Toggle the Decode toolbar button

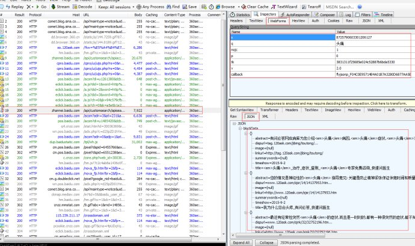coord(82,7)
